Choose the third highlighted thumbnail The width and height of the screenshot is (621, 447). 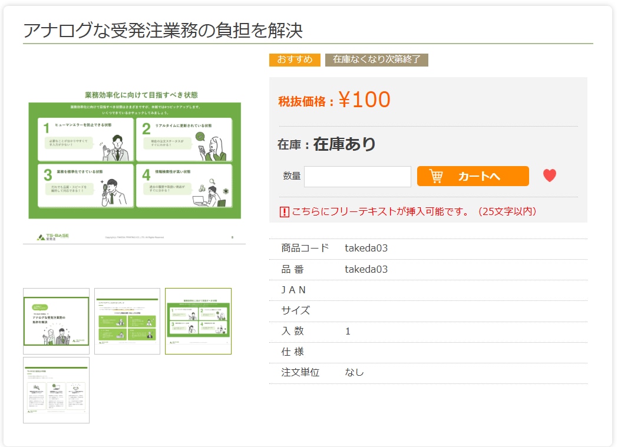(x=198, y=321)
